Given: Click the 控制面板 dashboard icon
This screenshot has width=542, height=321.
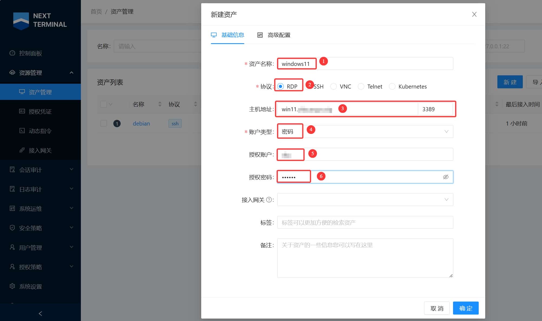Looking at the screenshot, I should 12,53.
